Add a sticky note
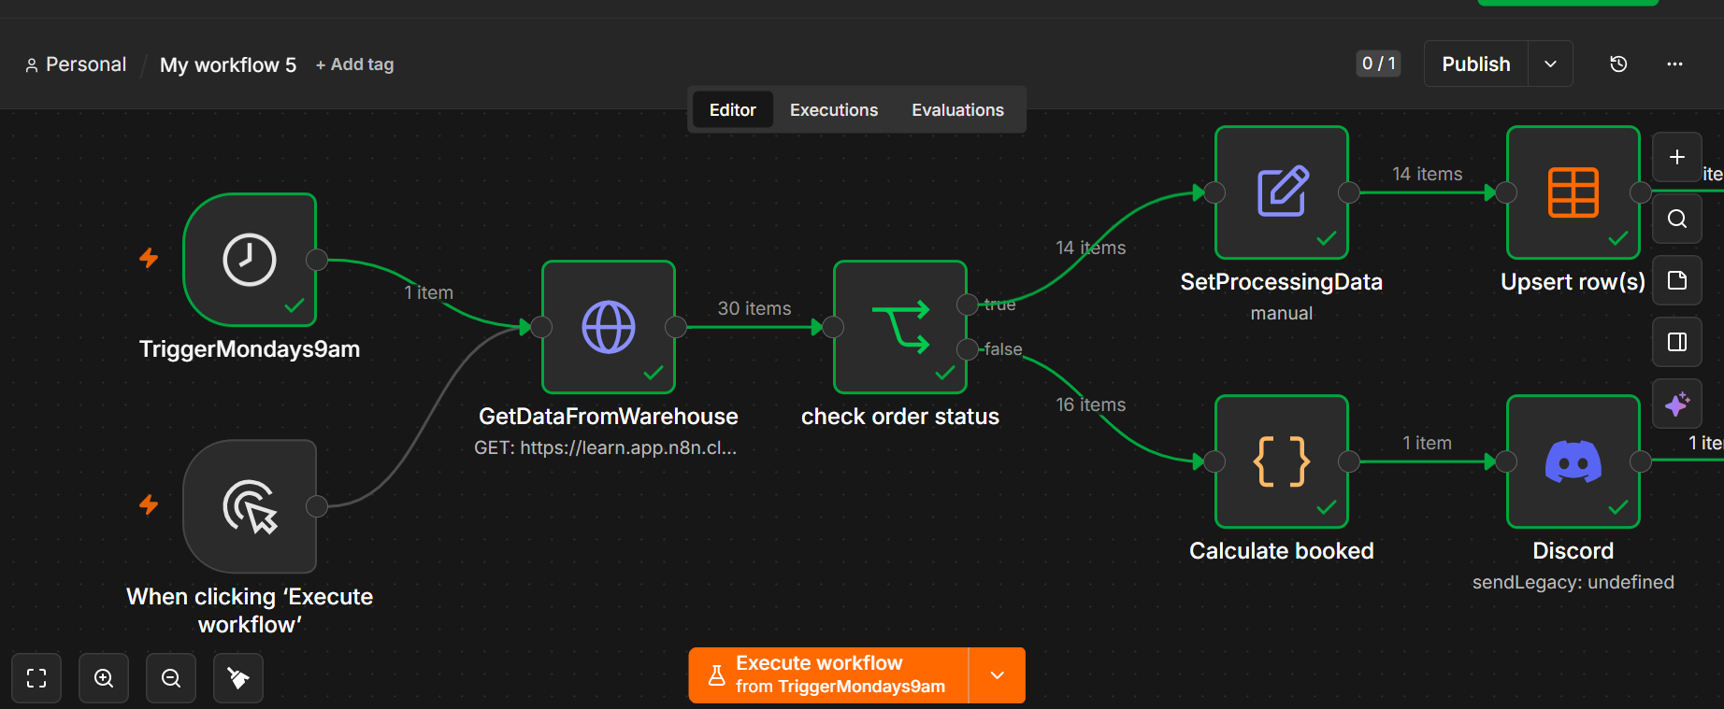The image size is (1724, 709). pos(1677,280)
